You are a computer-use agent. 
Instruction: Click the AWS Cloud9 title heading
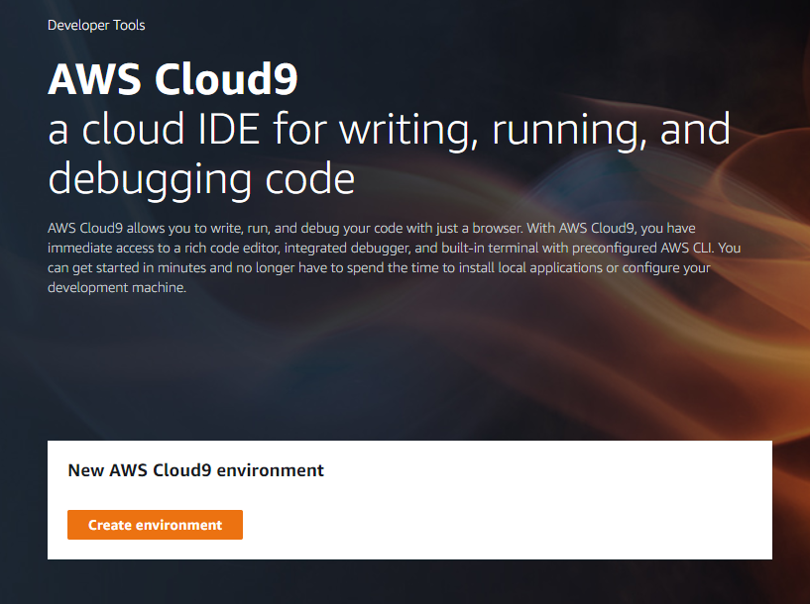174,79
